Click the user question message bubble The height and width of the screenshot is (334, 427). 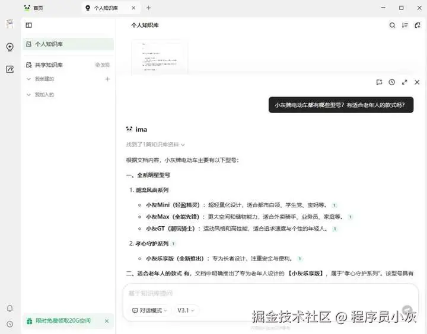pos(341,105)
